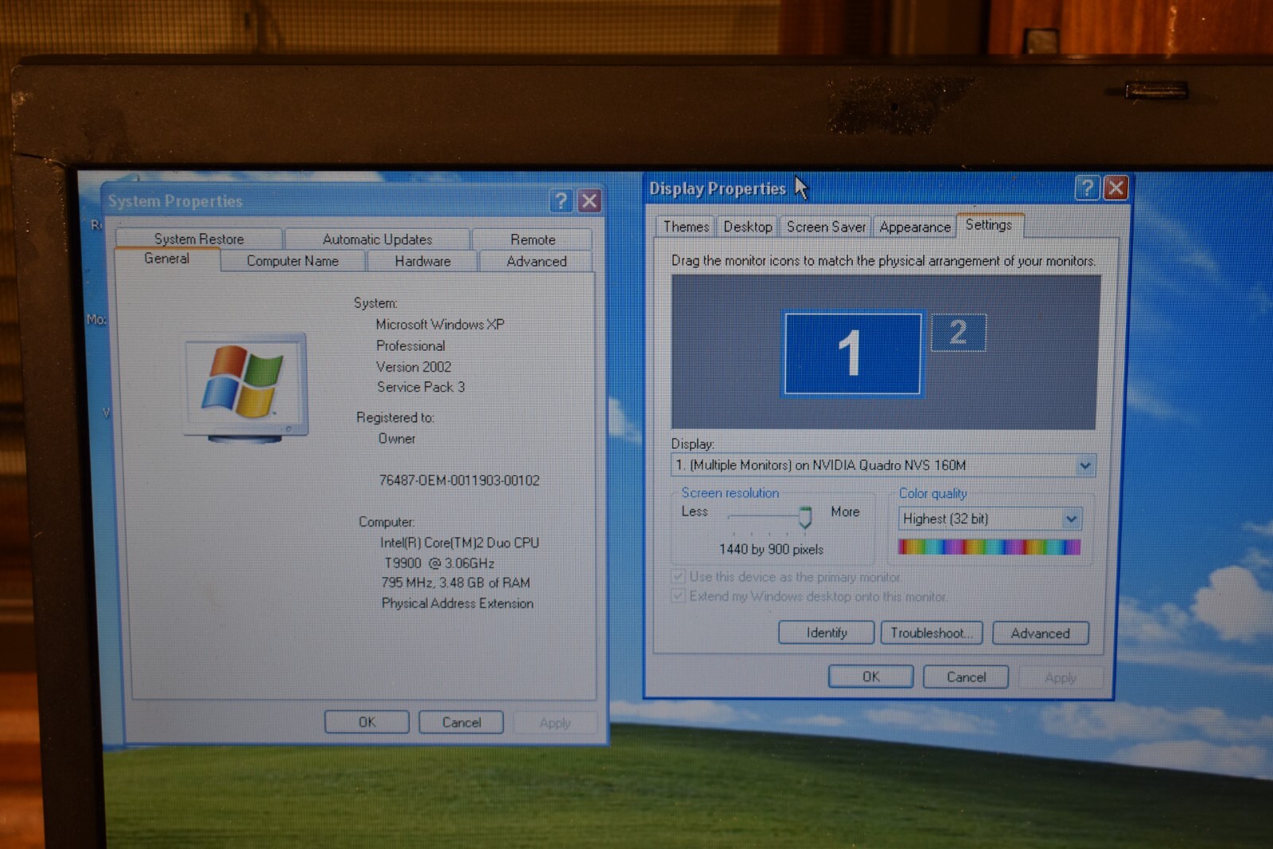Open the Hardware tab
Viewport: 1273px width, 849px height.
point(422,261)
